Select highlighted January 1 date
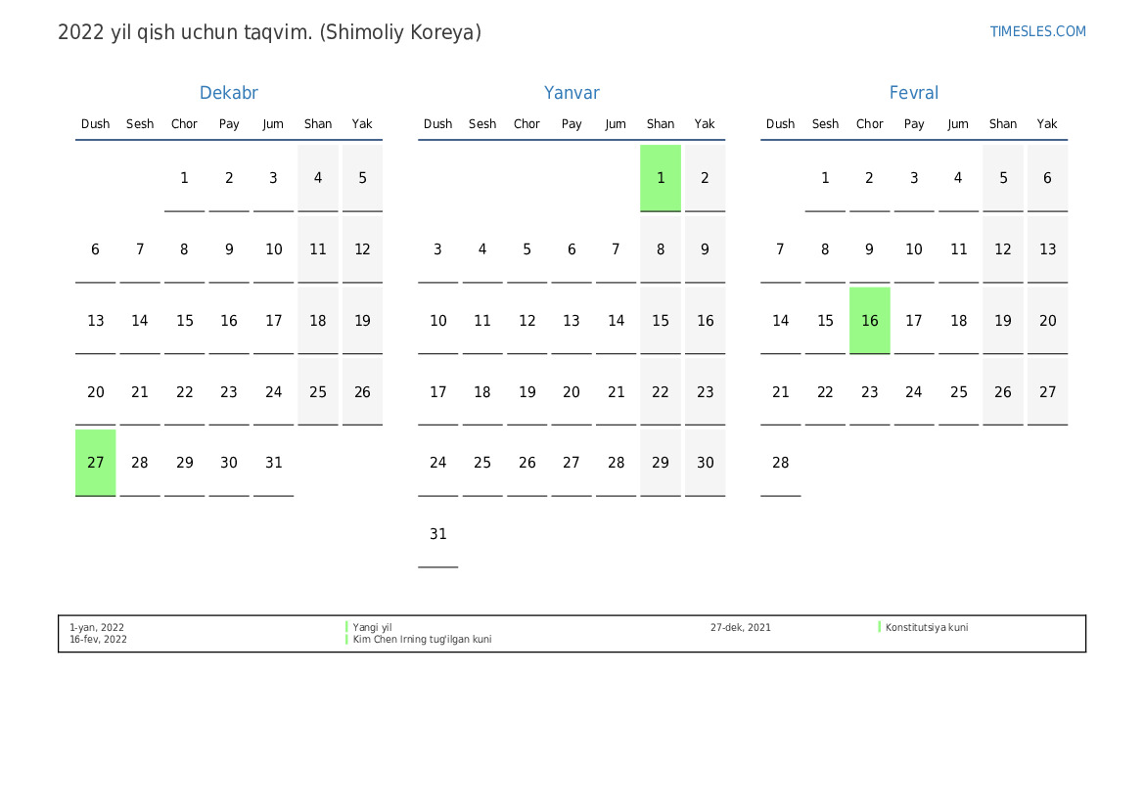1144x809 pixels. 661,178
